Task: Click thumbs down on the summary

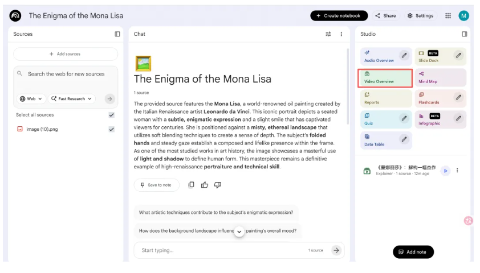Action: [217, 185]
